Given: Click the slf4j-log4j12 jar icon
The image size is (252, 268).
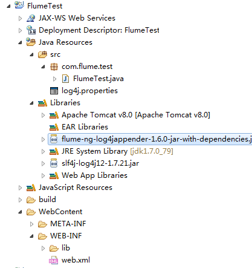Looking at the screenshot, I should [54, 163].
